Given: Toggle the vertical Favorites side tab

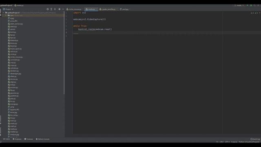Looking at the screenshot, I should (x=1, y=131).
